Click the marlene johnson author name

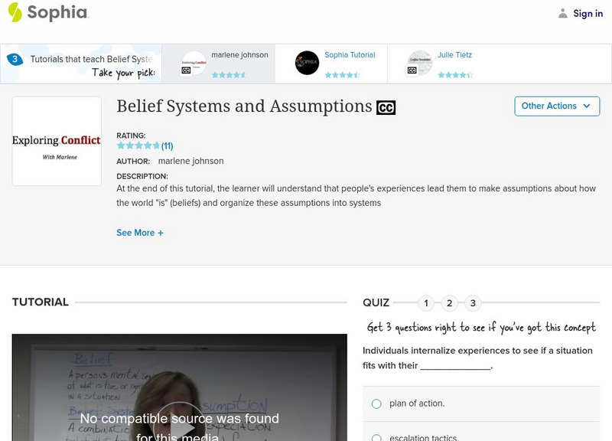(x=190, y=162)
